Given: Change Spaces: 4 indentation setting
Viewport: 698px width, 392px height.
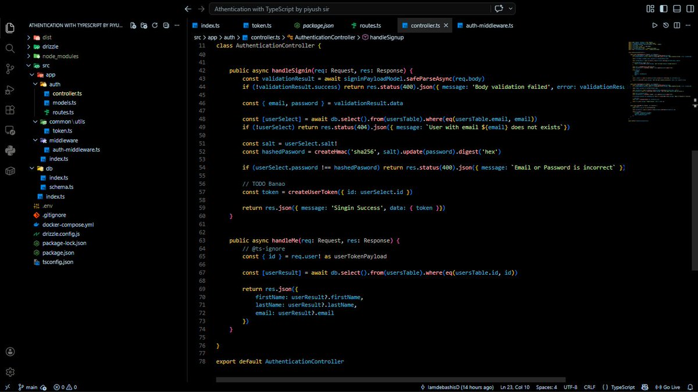Looking at the screenshot, I should point(546,387).
